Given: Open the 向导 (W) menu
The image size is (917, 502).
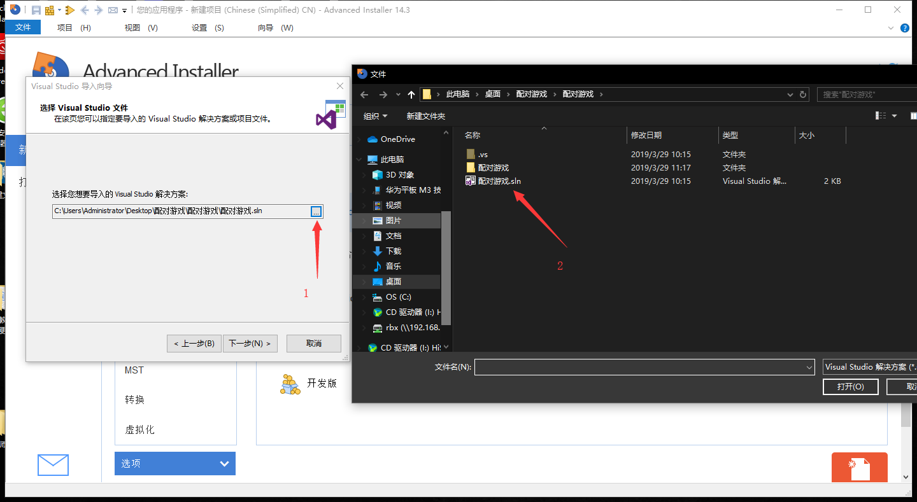Looking at the screenshot, I should click(x=275, y=27).
